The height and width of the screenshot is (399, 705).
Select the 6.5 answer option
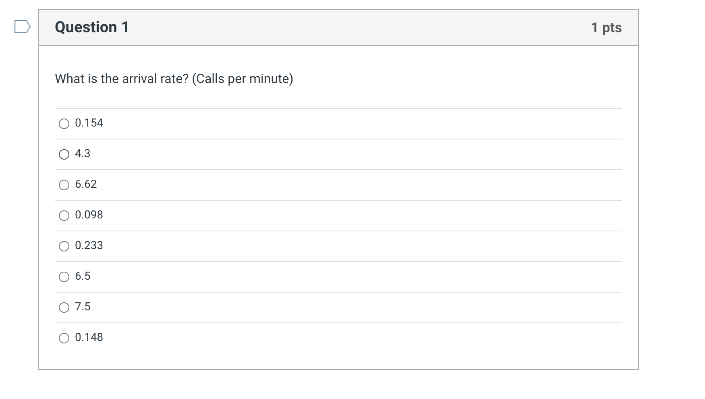64,277
